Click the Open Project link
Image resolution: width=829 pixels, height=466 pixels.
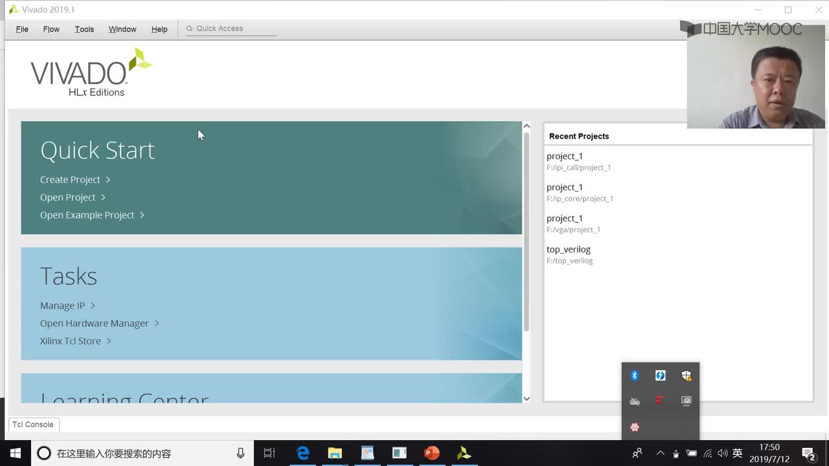[x=67, y=197]
